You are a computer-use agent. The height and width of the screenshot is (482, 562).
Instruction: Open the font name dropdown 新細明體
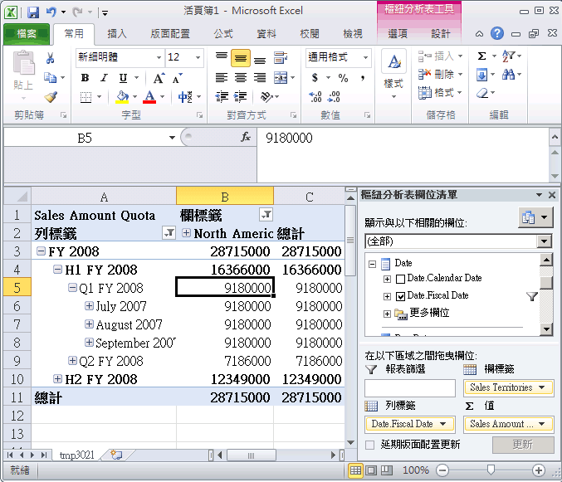point(159,57)
